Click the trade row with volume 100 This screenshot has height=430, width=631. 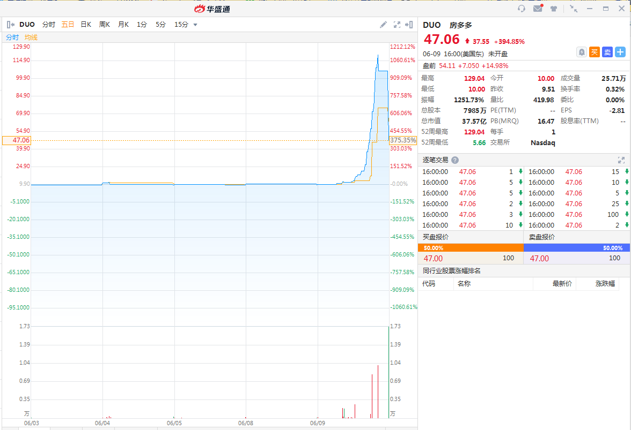pyautogui.click(x=577, y=215)
